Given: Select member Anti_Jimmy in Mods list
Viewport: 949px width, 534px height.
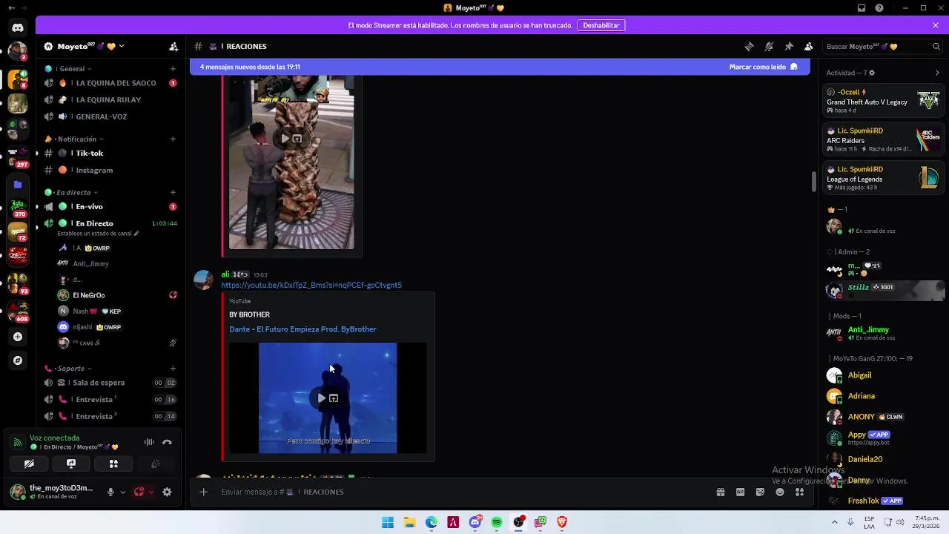Looking at the screenshot, I should pyautogui.click(x=883, y=333).
